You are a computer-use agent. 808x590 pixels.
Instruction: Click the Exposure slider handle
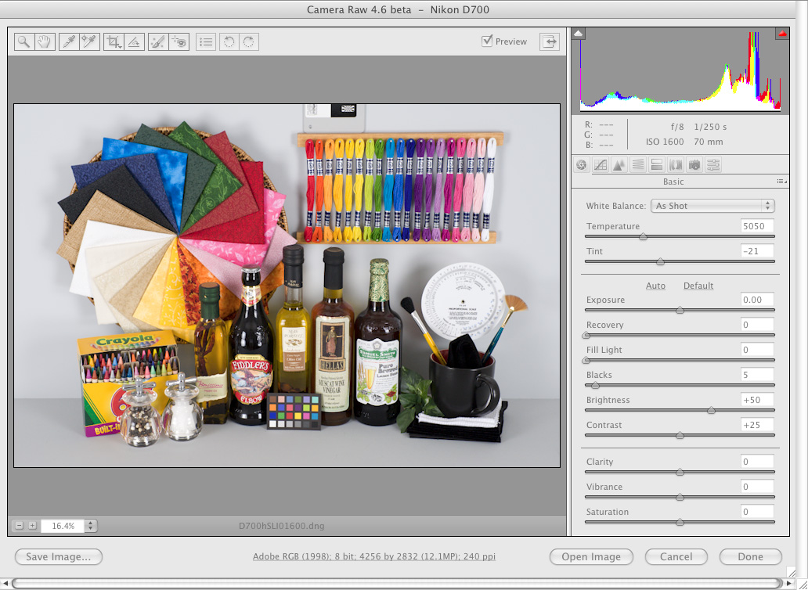(680, 310)
